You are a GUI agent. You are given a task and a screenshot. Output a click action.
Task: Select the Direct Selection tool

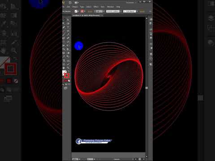(68, 20)
